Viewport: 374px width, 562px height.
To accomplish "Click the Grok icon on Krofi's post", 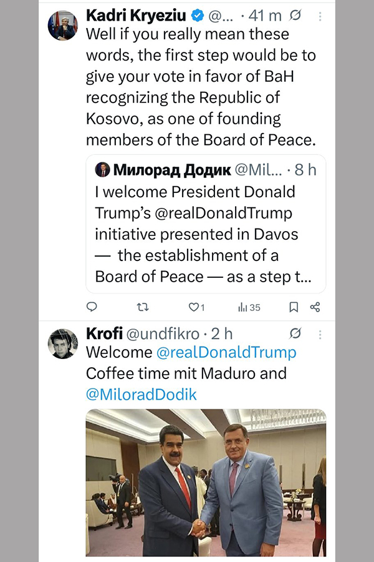I will (x=296, y=333).
